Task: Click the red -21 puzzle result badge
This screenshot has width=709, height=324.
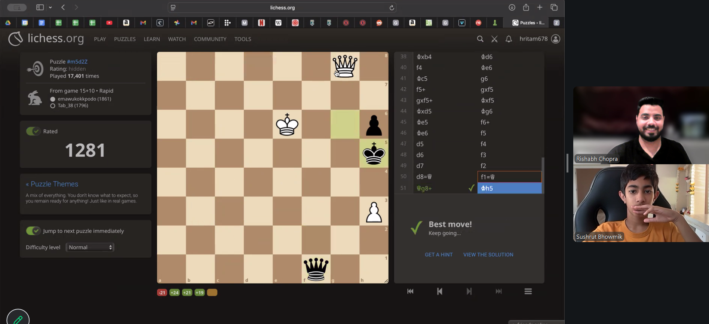Action: pyautogui.click(x=162, y=293)
